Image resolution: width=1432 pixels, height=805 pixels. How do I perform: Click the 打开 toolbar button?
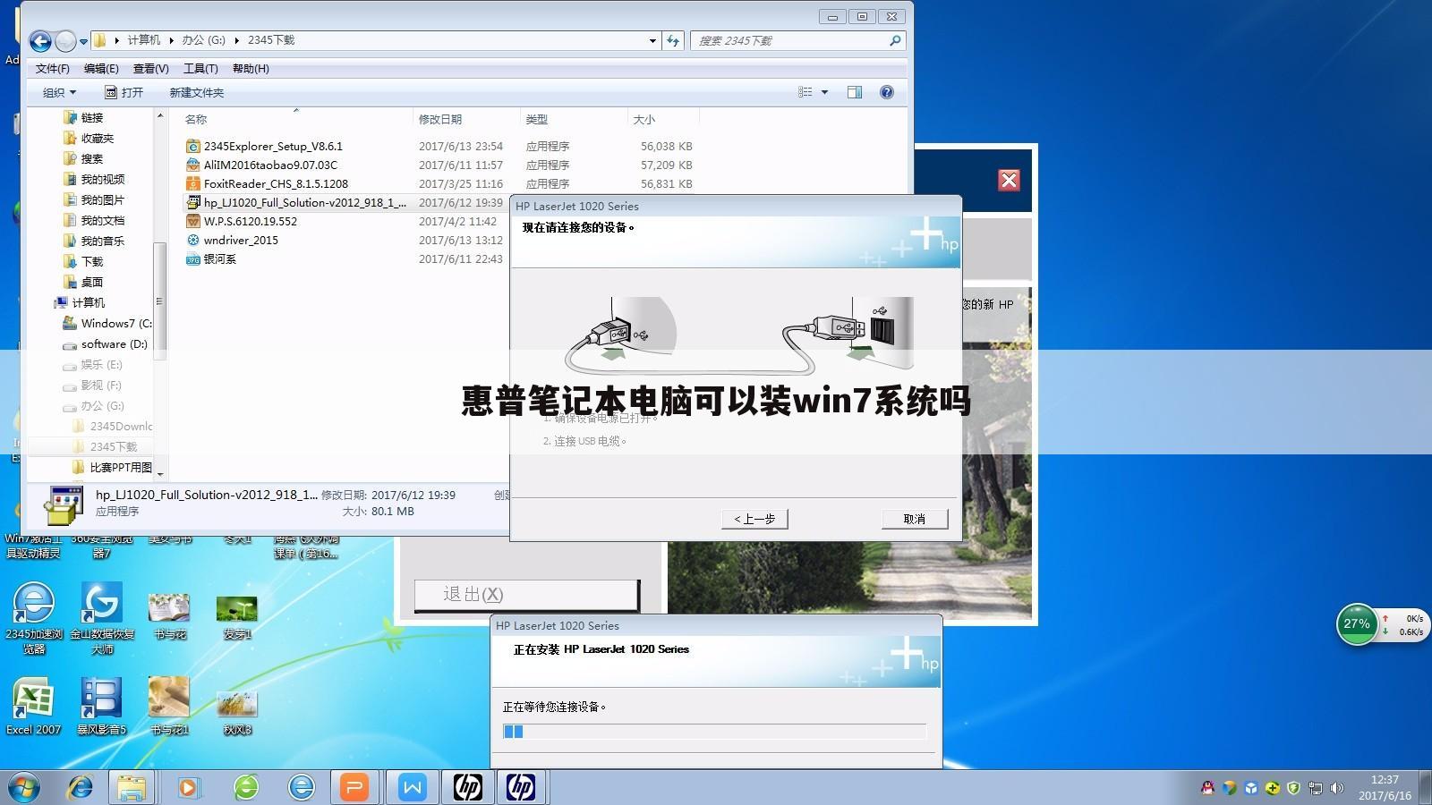pos(124,92)
